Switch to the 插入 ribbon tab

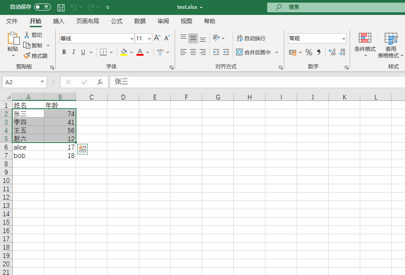point(59,21)
